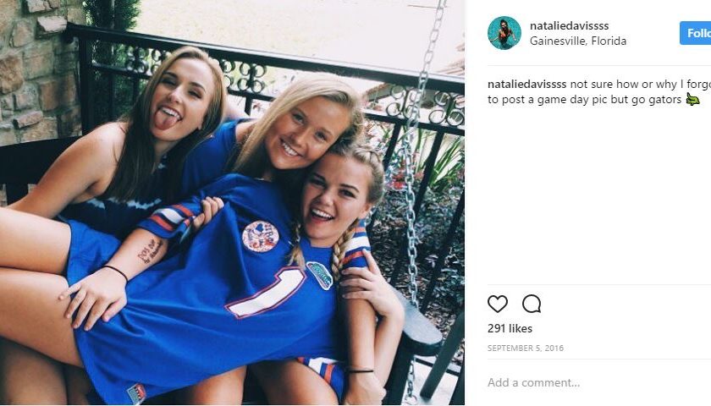Click the forearm tattoo in the photo
Viewport: 711px width, 406px height.
point(150,250)
